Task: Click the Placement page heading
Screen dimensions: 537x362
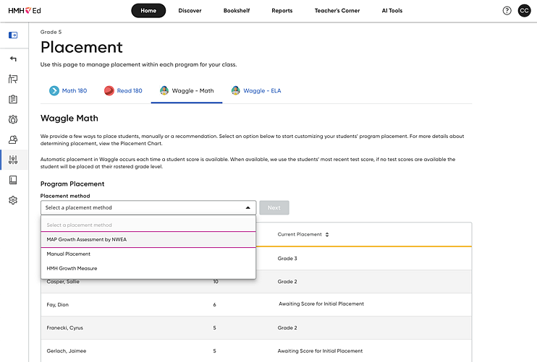Action: (x=82, y=47)
